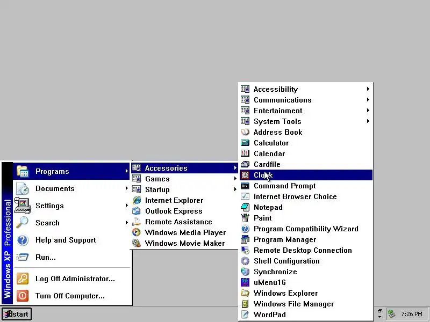Expand the Communications submenu arrow
Screen dimensions: 430x322
point(368,100)
